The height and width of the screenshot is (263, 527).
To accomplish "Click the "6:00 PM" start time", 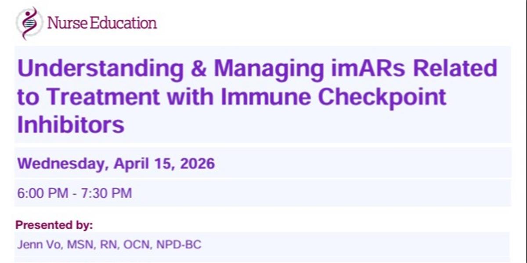I will [43, 193].
